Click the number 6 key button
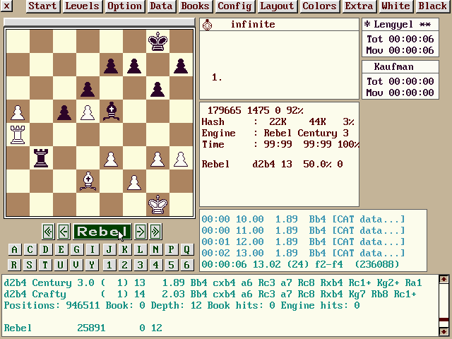Viewport: 452px width, 339px height. [x=186, y=265]
